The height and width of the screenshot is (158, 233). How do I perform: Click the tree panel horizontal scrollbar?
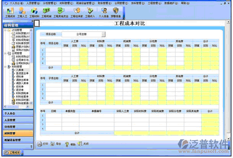point(16,107)
